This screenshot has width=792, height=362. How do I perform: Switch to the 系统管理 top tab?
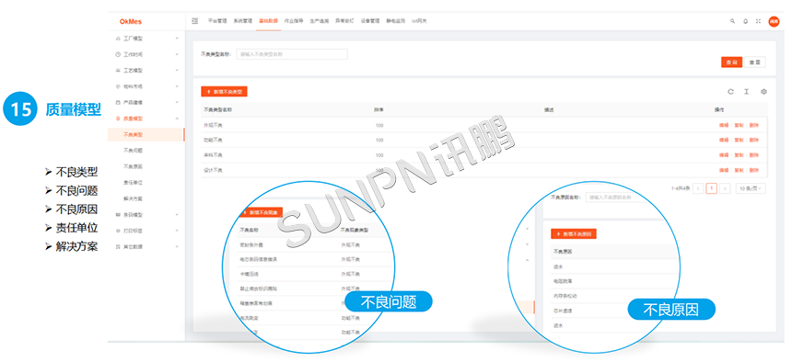tap(242, 21)
